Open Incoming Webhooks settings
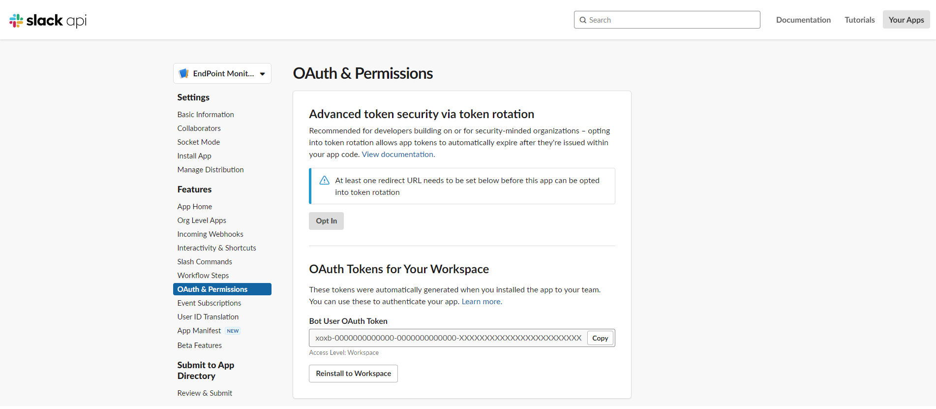Image resolution: width=936 pixels, height=409 pixels. pyautogui.click(x=210, y=234)
